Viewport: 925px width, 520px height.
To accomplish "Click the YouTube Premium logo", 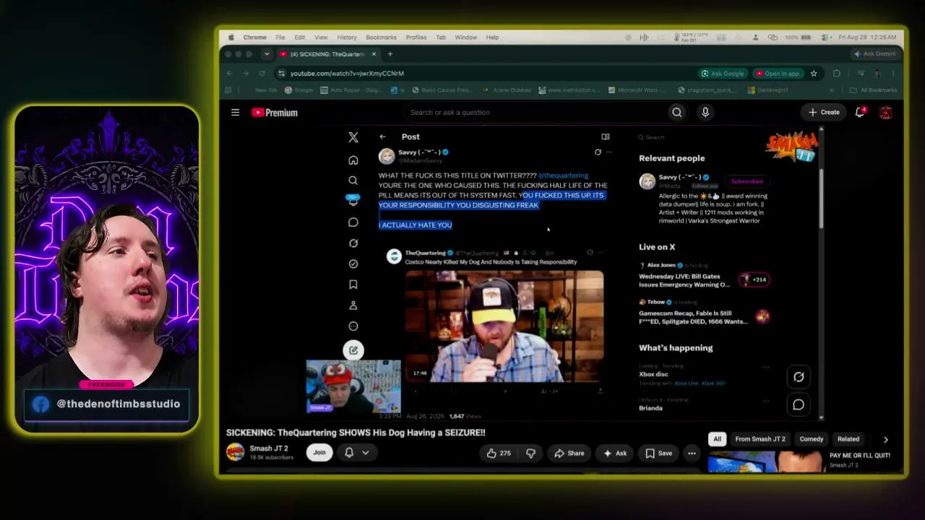I will pyautogui.click(x=275, y=112).
